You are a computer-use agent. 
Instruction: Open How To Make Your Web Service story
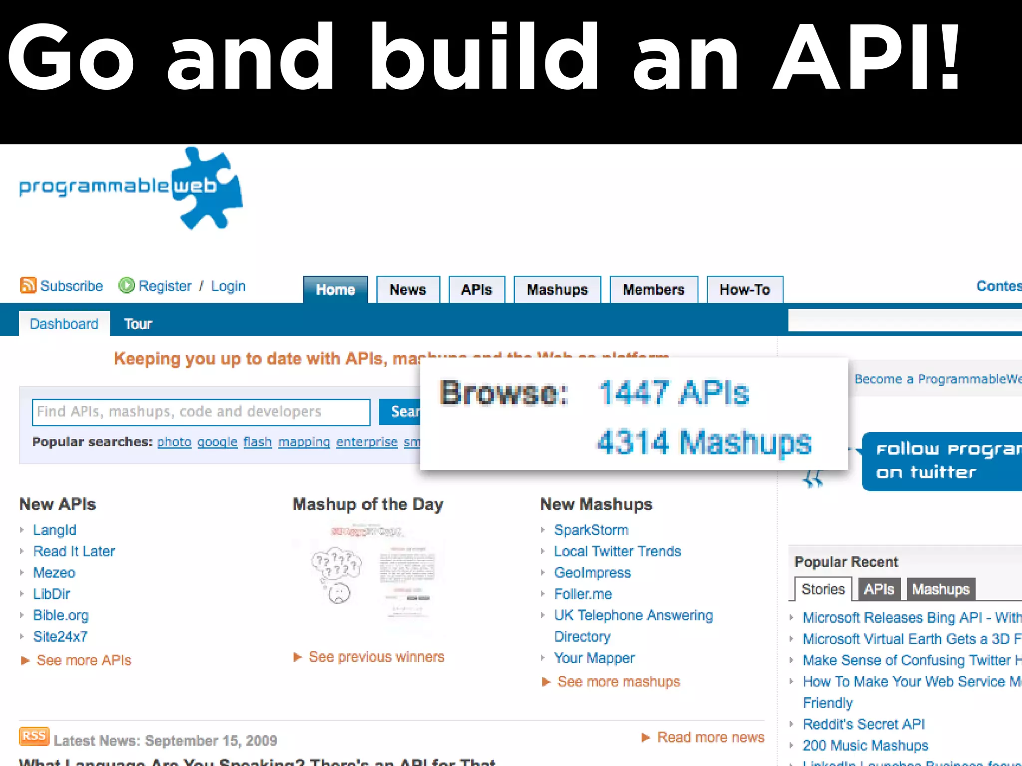tap(912, 692)
